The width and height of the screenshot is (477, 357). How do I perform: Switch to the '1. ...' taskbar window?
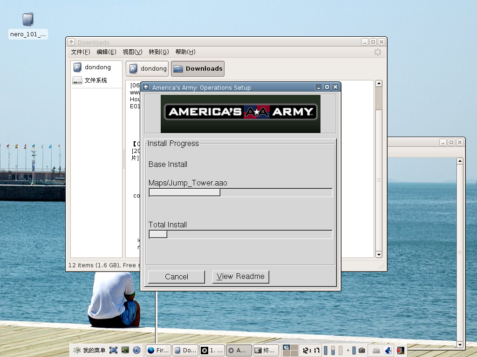[212, 350]
